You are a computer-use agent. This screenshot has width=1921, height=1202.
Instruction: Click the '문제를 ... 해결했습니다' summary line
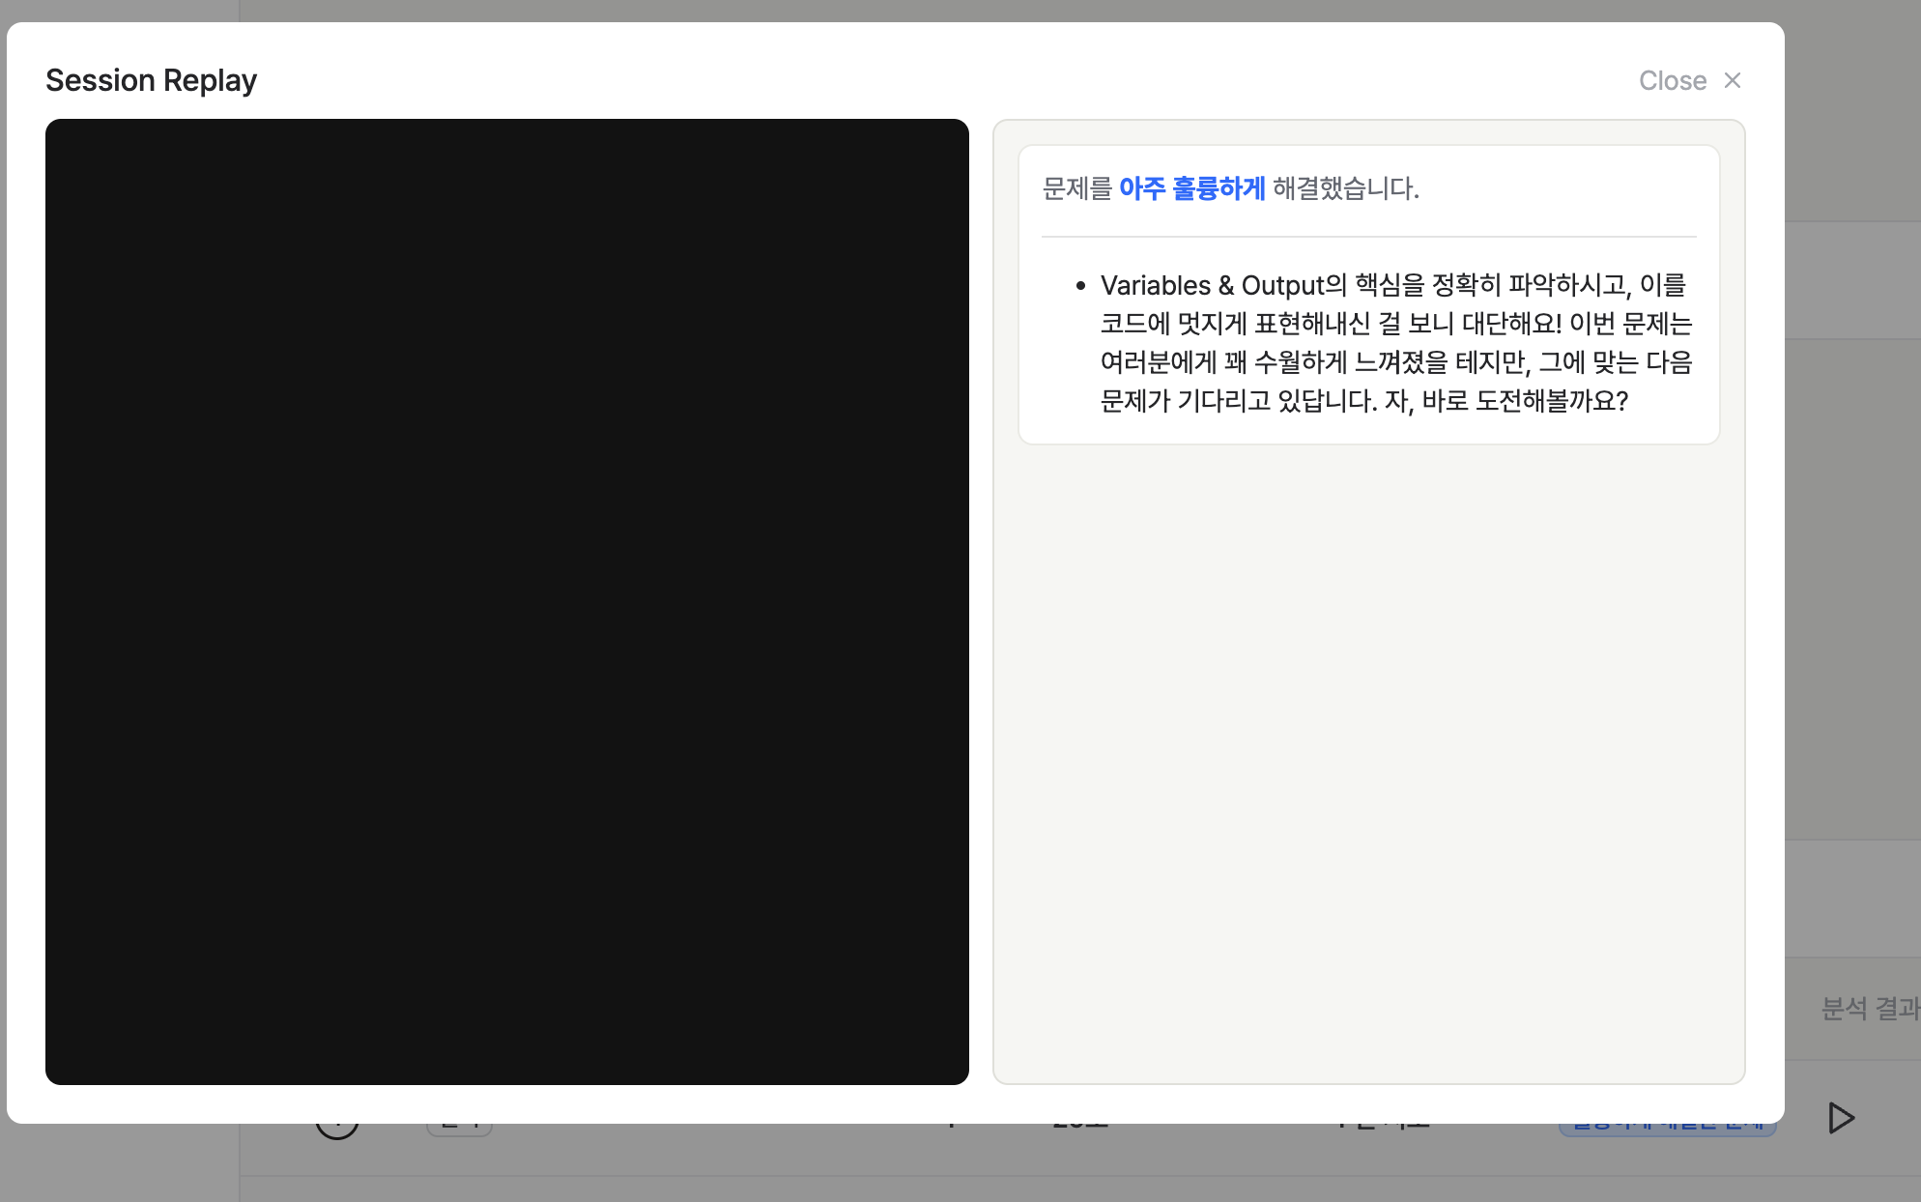(x=1230, y=188)
